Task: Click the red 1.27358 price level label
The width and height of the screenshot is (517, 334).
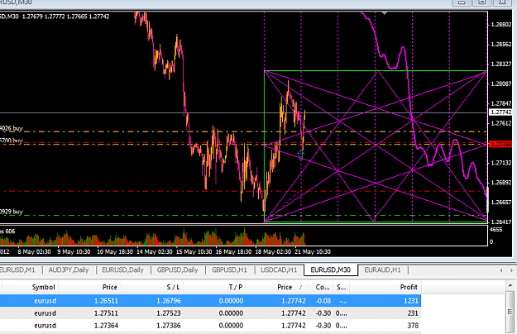Action: click(x=500, y=145)
